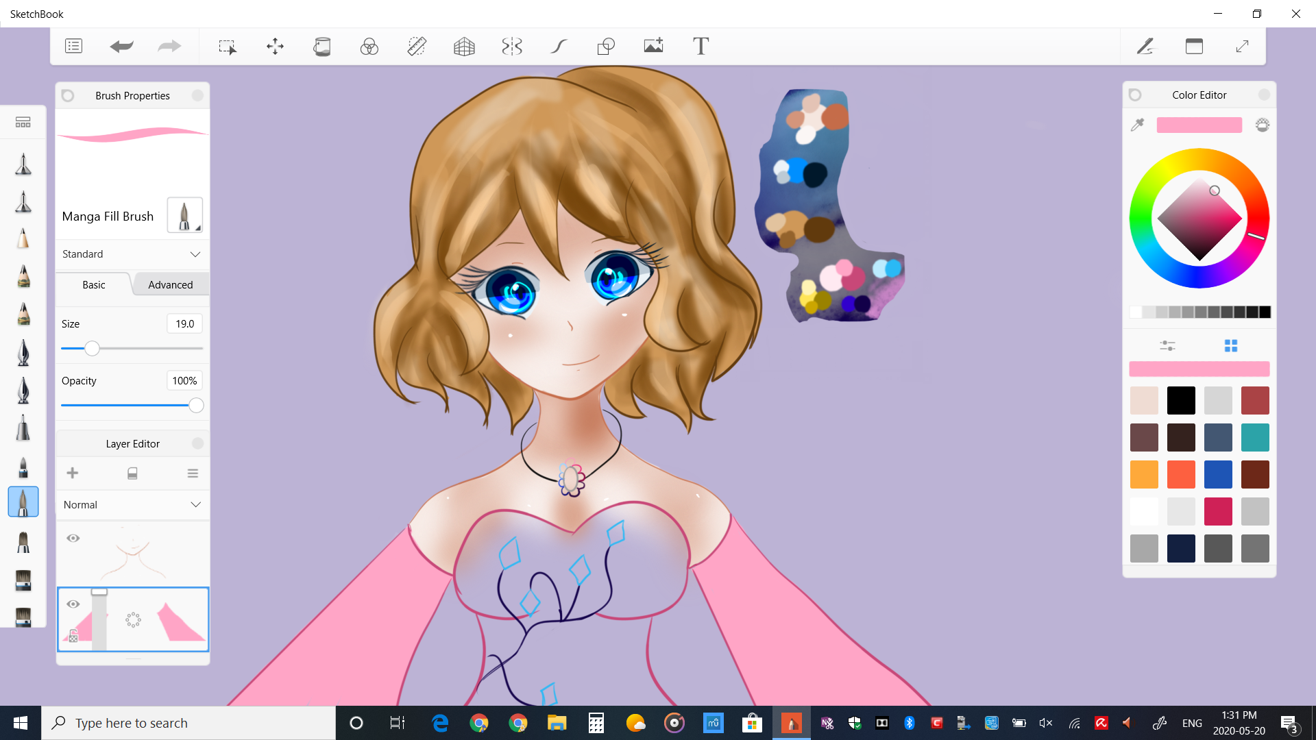Viewport: 1316px width, 740px height.
Task: Select the Flood Fill bucket tool
Action: pyautogui.click(x=322, y=46)
